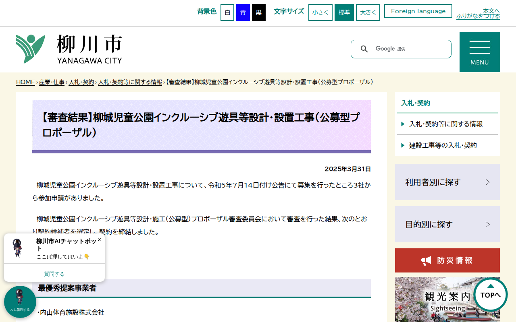Click the search magnifier icon
The height and width of the screenshot is (322, 516).
coord(364,49)
